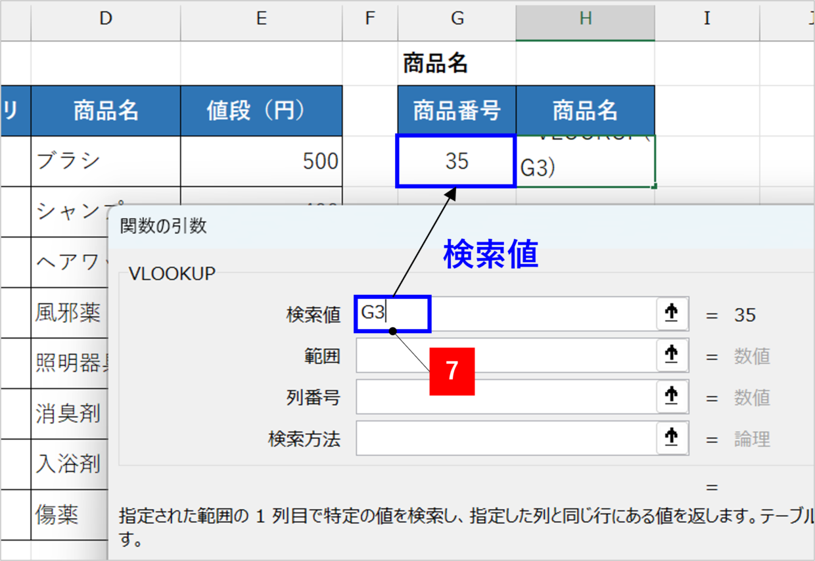Click collapse dialog button for 検索方法 field
The image size is (815, 561).
point(672,438)
